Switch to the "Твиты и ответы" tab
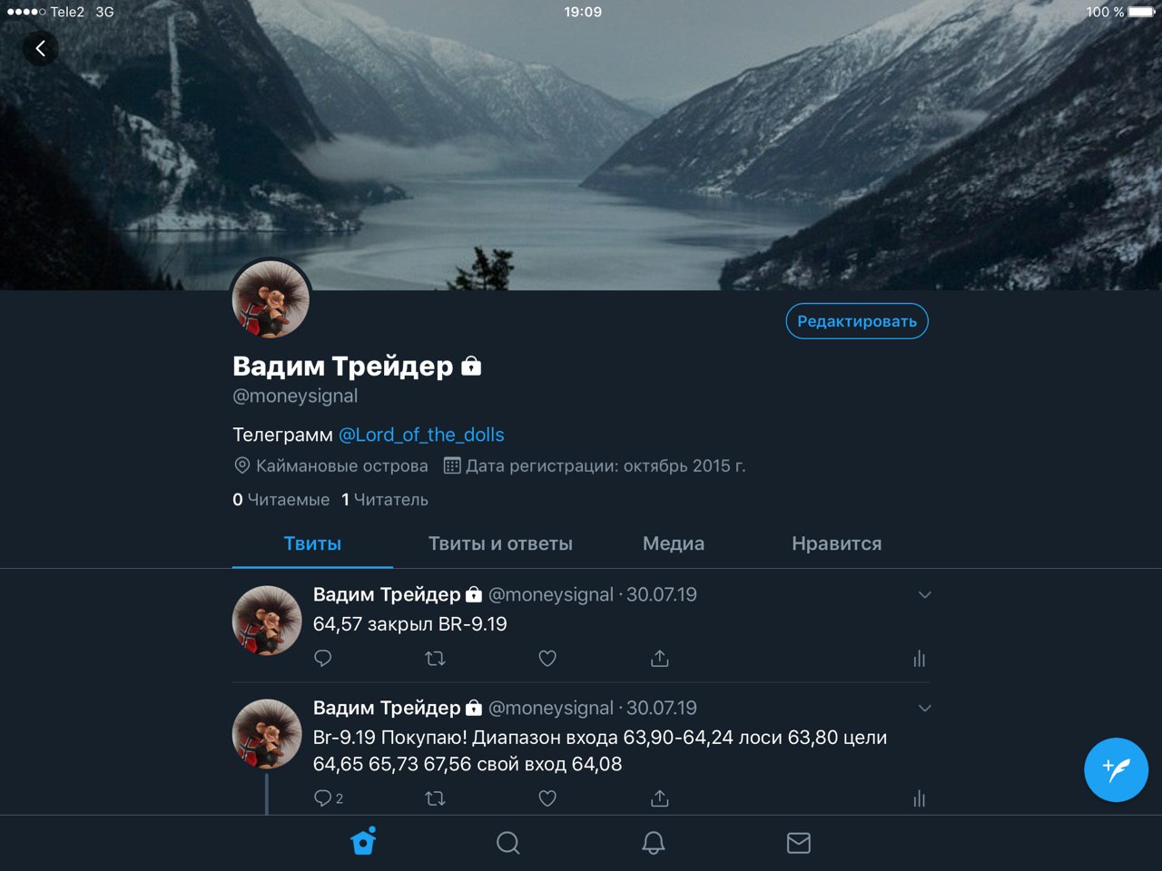This screenshot has width=1162, height=871. coord(500,543)
